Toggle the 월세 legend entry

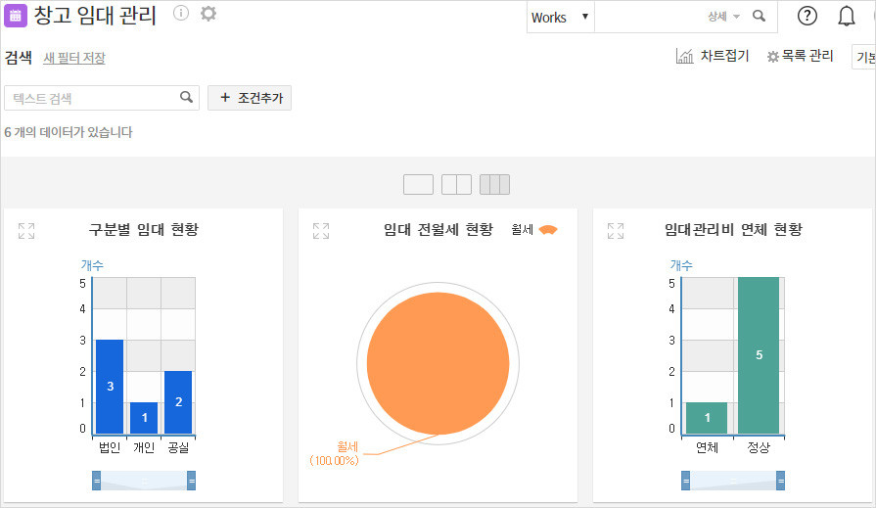[x=534, y=230]
